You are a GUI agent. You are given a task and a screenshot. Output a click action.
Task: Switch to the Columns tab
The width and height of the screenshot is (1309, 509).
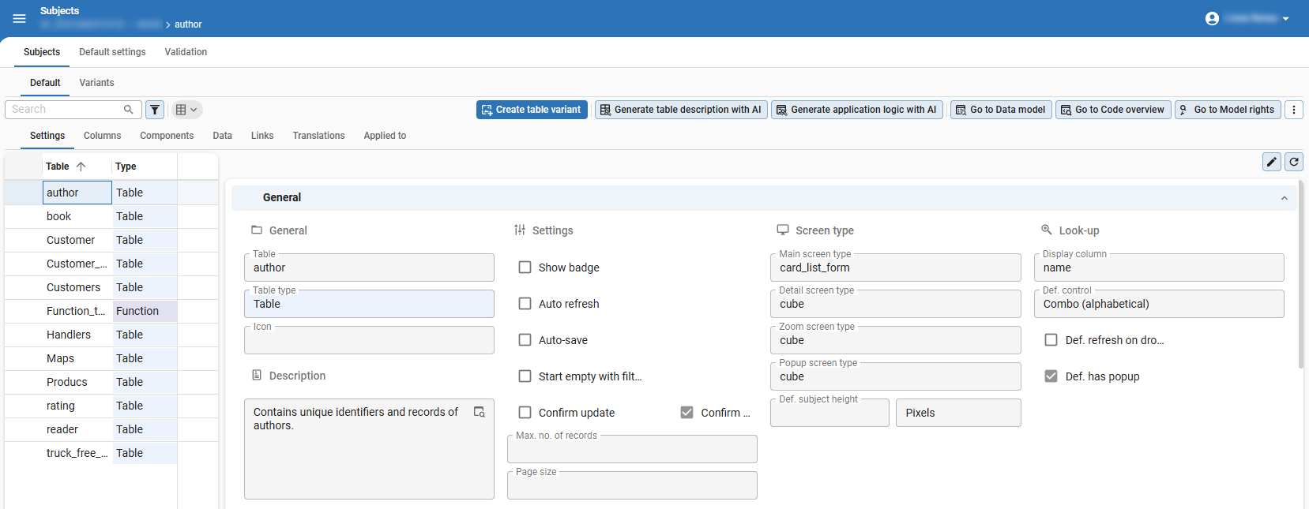coord(102,136)
